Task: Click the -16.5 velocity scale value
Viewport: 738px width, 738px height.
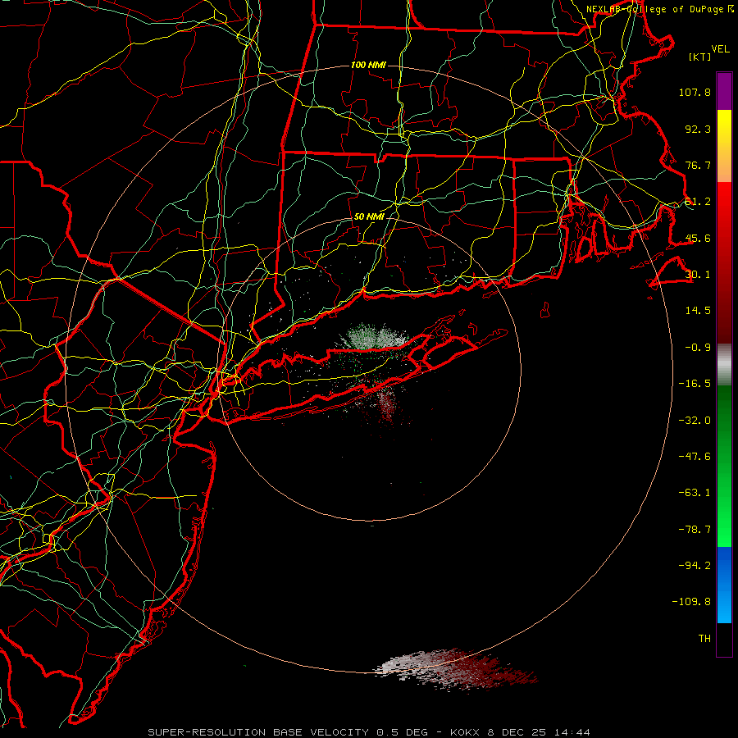Action: (x=695, y=384)
